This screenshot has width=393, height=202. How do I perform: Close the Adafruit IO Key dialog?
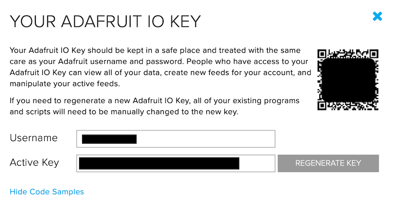click(x=377, y=17)
